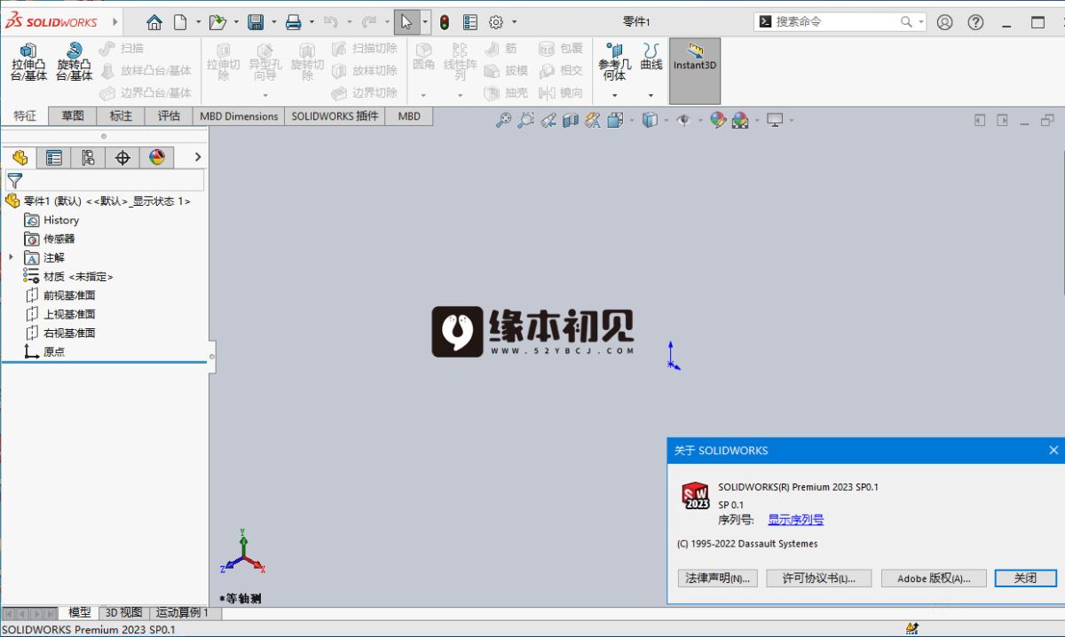
Task: Open a file with the Open folder icon
Action: point(217,22)
